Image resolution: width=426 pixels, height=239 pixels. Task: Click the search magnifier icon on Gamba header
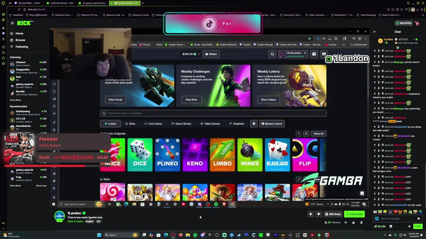pos(272,54)
